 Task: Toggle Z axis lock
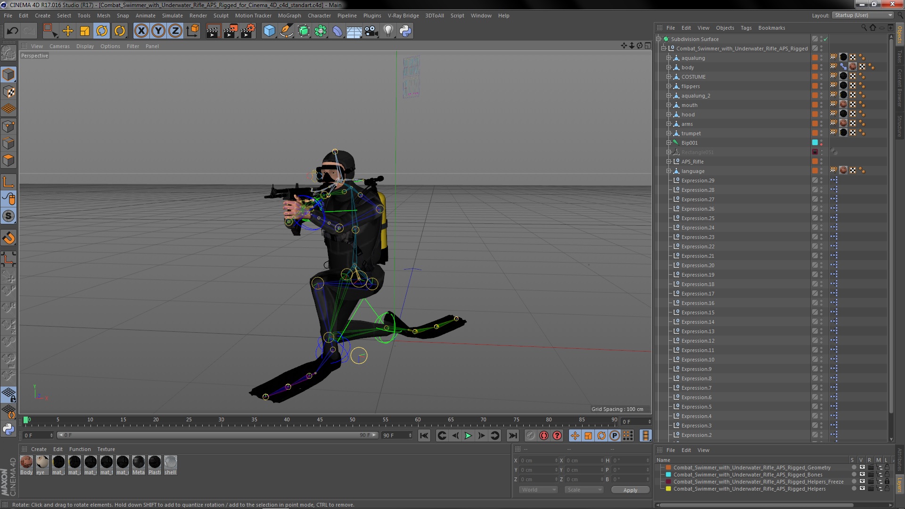(x=175, y=31)
